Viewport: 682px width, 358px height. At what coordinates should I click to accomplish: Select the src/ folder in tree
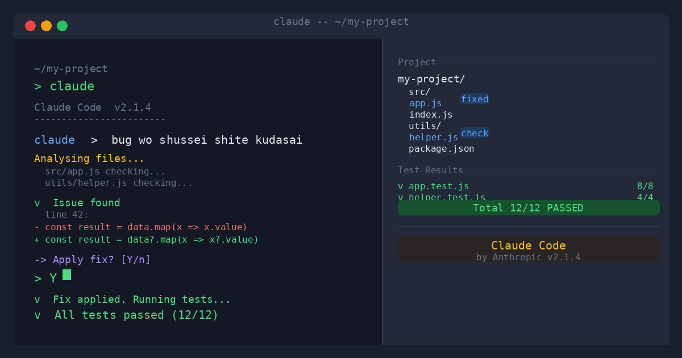pyautogui.click(x=419, y=91)
